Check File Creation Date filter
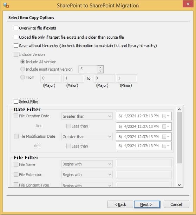 16,116
